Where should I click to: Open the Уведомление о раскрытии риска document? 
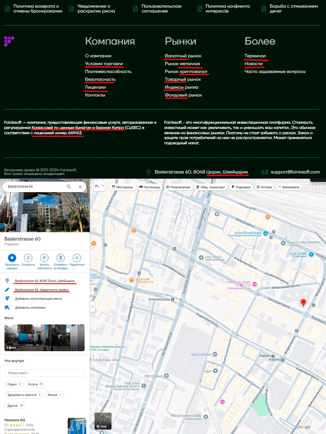coord(92,9)
